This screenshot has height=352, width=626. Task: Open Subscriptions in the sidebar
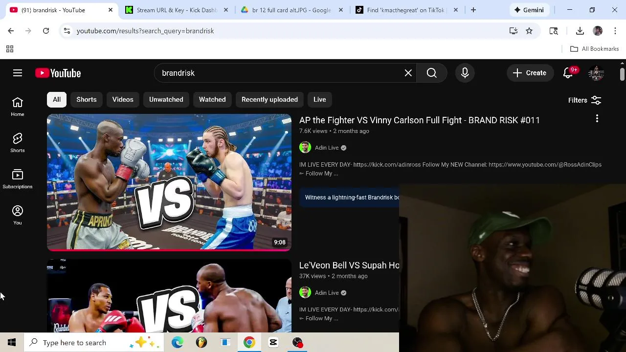(18, 179)
